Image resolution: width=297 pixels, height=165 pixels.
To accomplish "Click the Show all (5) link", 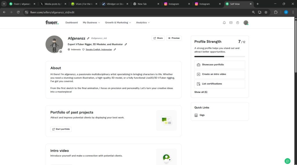I will [201, 92].
